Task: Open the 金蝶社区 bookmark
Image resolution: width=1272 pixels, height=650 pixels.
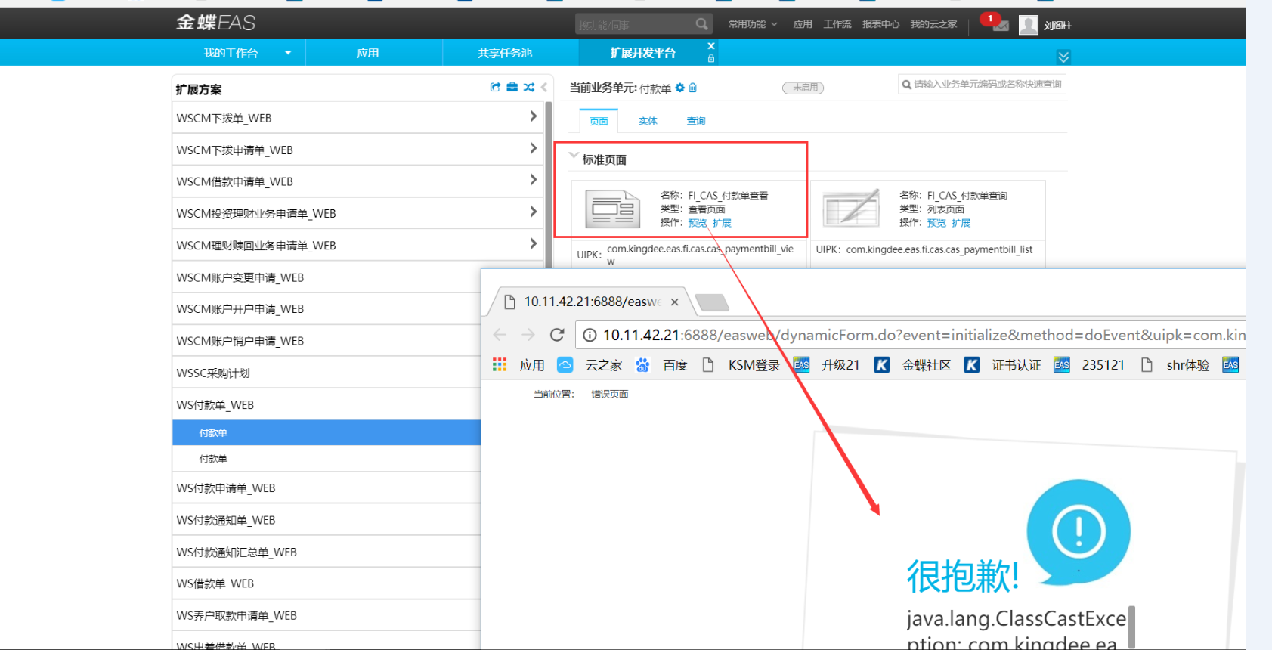Action: tap(912, 365)
